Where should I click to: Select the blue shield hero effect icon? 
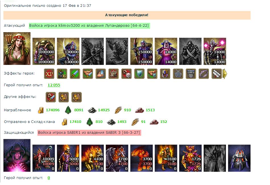pyautogui.click(x=139, y=74)
